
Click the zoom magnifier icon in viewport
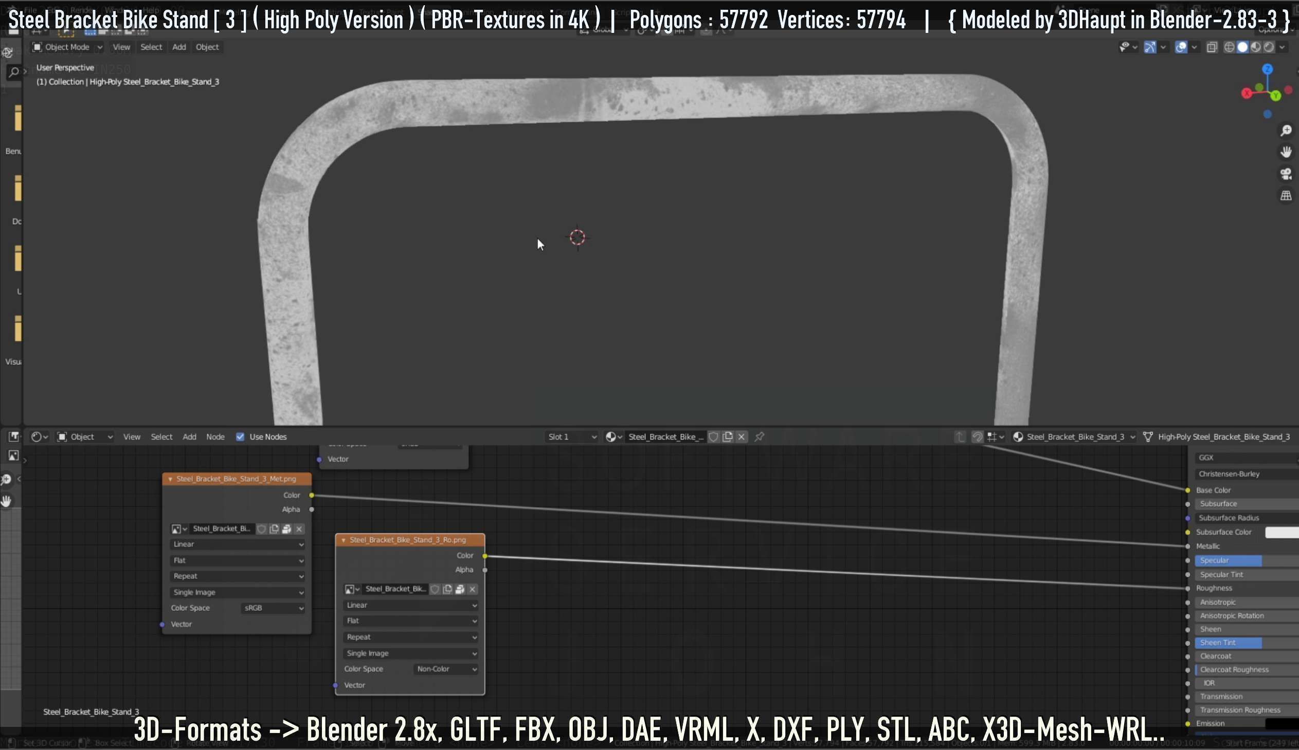click(1286, 131)
